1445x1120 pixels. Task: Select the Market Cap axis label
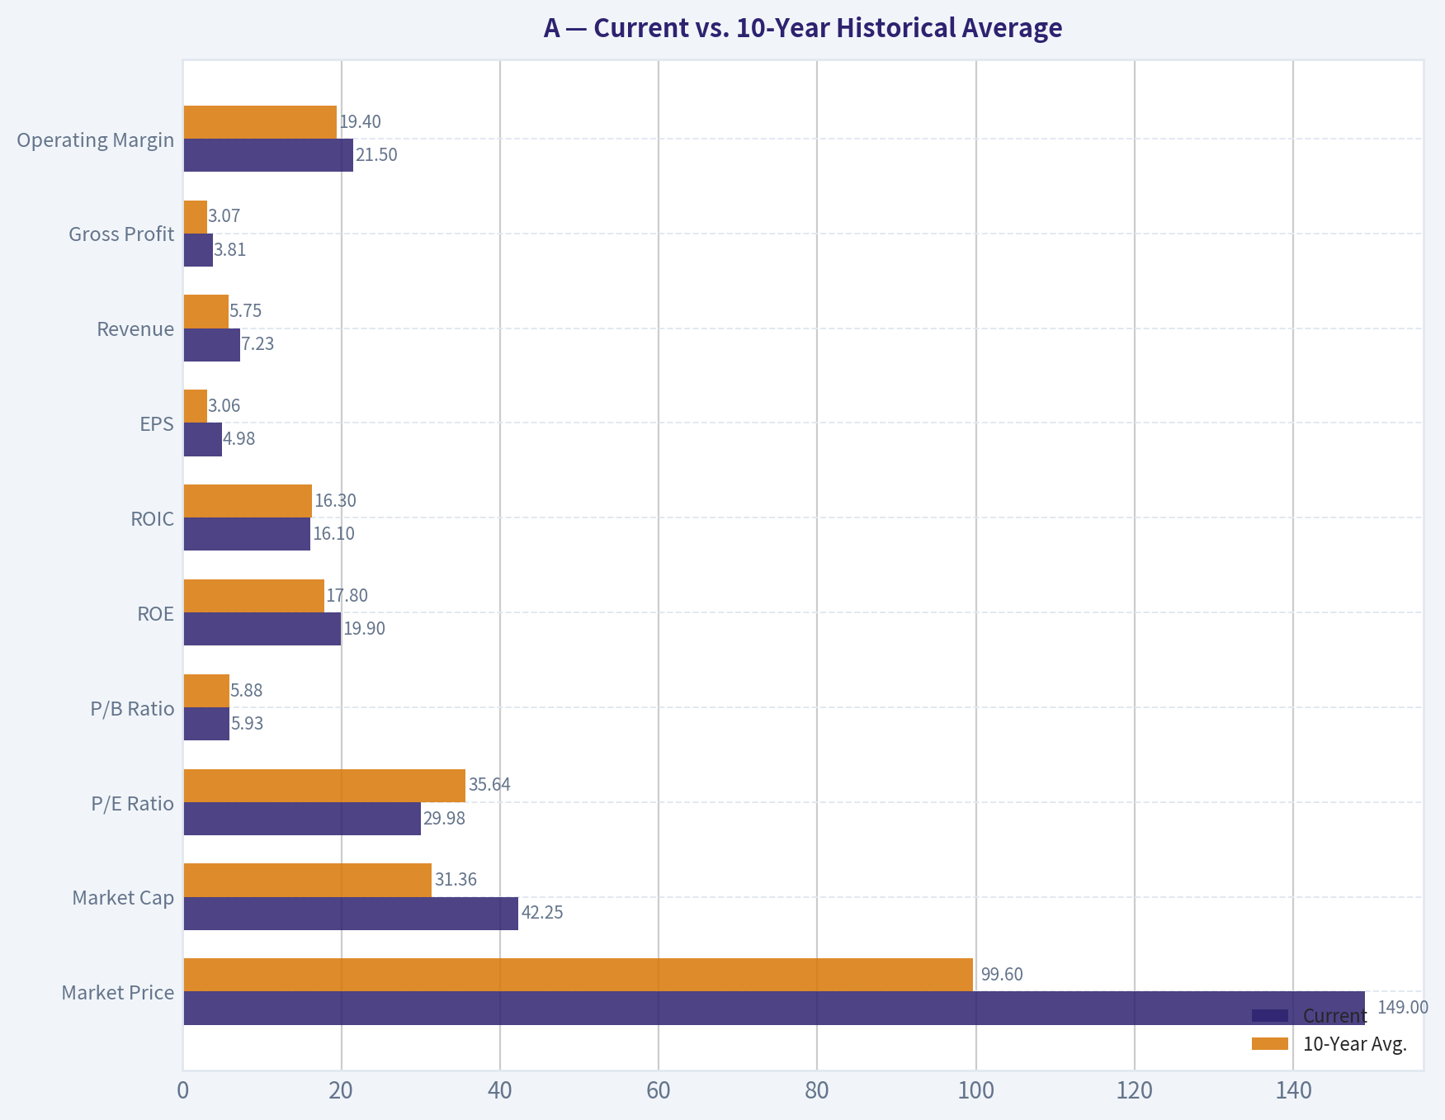click(x=123, y=898)
